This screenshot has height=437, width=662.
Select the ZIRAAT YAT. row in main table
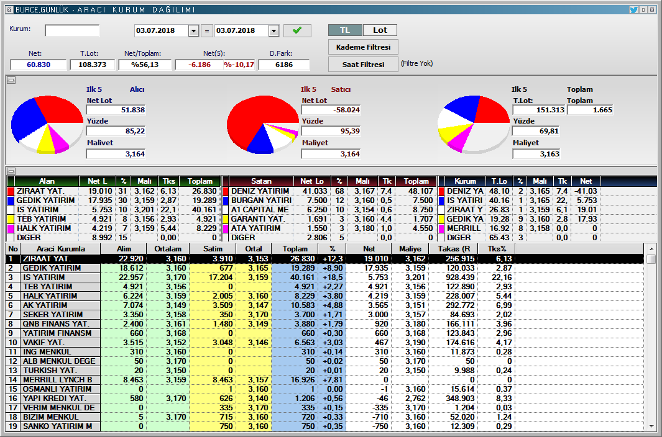(x=324, y=259)
